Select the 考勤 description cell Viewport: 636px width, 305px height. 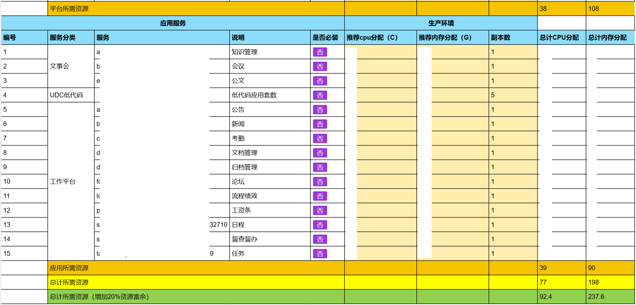pos(270,138)
